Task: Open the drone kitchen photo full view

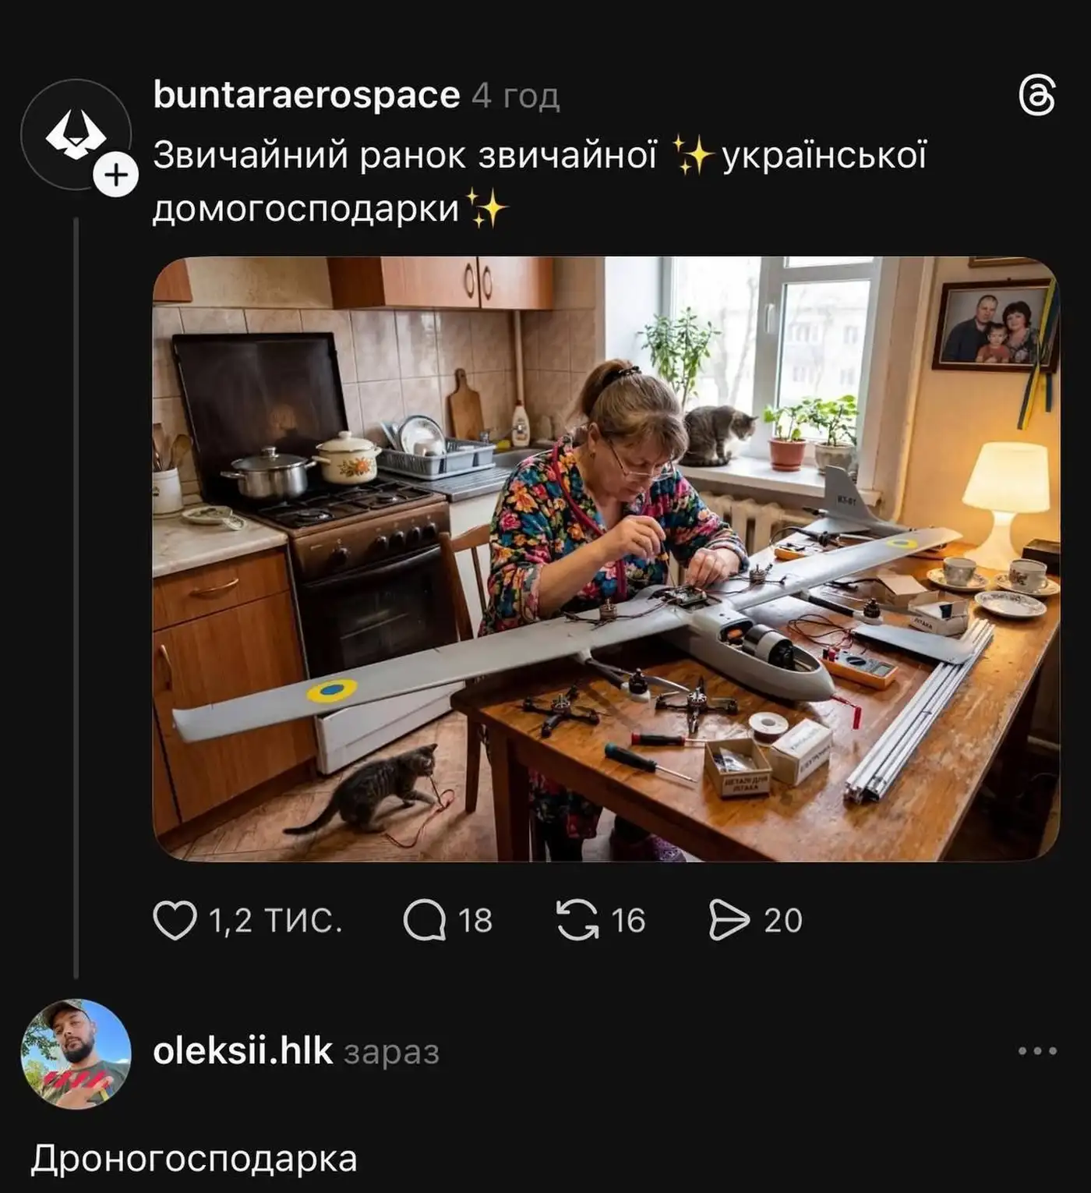Action: pos(606,558)
